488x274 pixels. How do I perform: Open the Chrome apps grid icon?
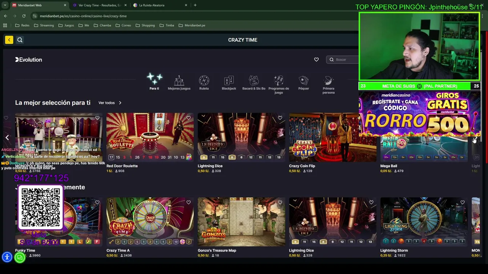pos(5,25)
